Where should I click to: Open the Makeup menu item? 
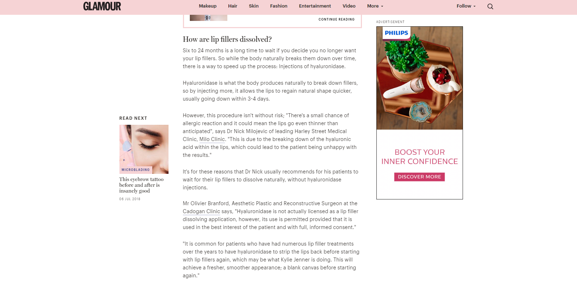pos(207,6)
